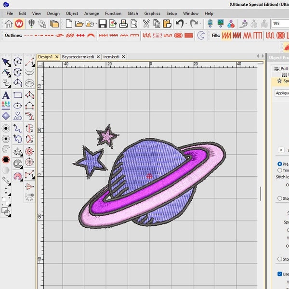Paste from clipboard icon
Viewport: 289px width, 289px height.
pyautogui.click(x=167, y=24)
